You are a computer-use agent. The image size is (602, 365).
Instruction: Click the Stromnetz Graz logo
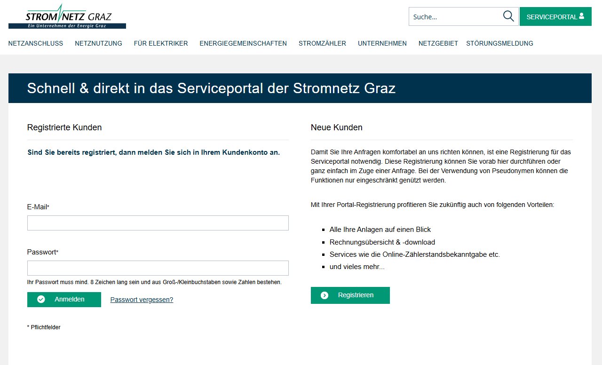67,16
